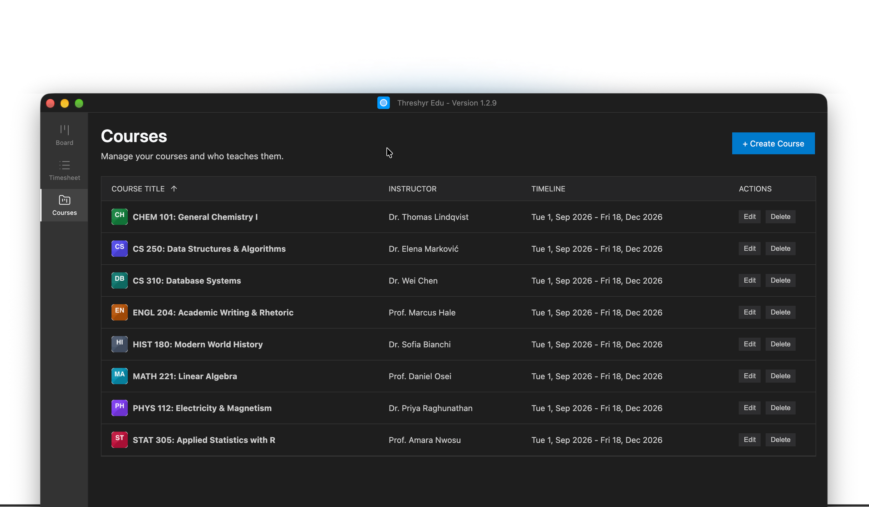The height and width of the screenshot is (507, 869).
Task: Click the Timeline column header
Action: point(548,189)
